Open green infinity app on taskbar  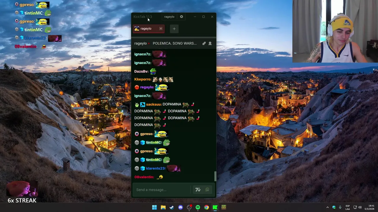224,207
